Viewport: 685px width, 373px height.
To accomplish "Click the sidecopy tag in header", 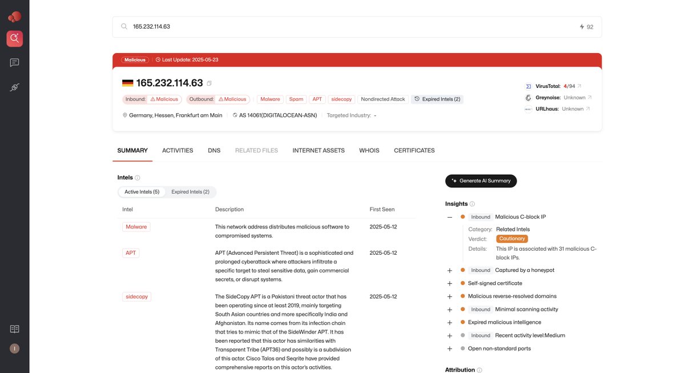I will tap(341, 99).
